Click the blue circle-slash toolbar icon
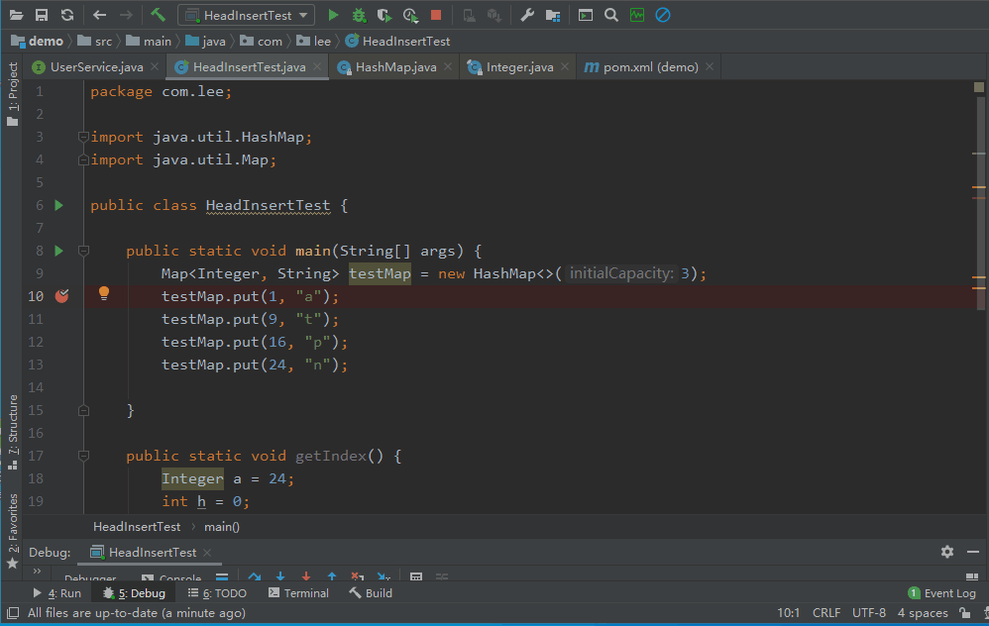 [663, 15]
